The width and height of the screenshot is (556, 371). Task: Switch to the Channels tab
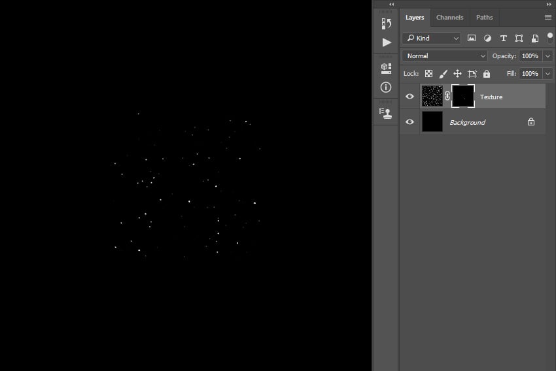pyautogui.click(x=449, y=18)
